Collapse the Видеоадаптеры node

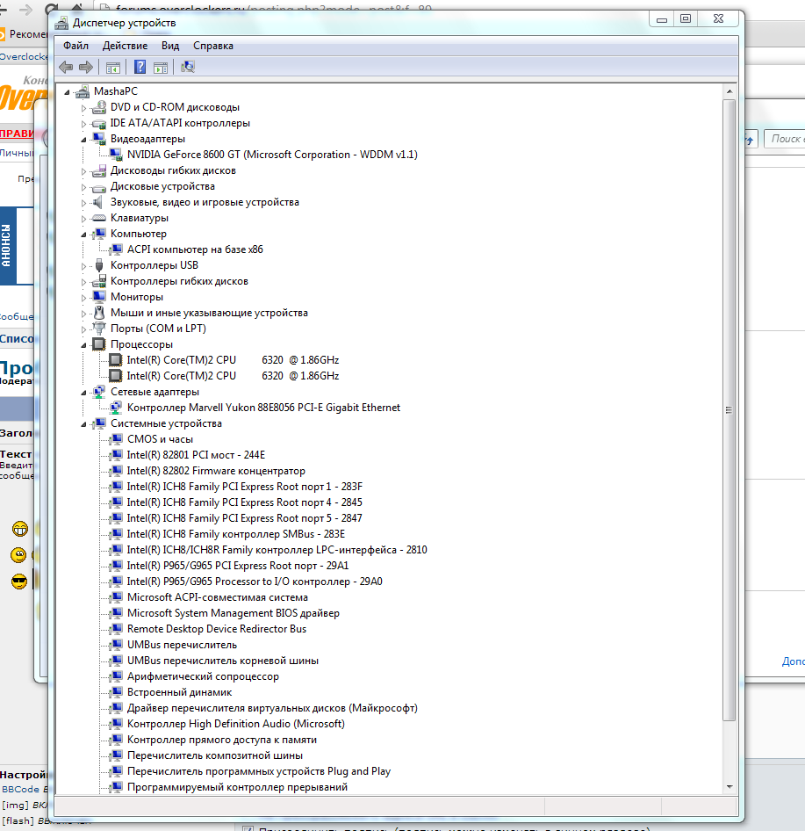pos(83,140)
